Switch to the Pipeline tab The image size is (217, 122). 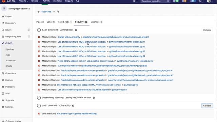40,22
